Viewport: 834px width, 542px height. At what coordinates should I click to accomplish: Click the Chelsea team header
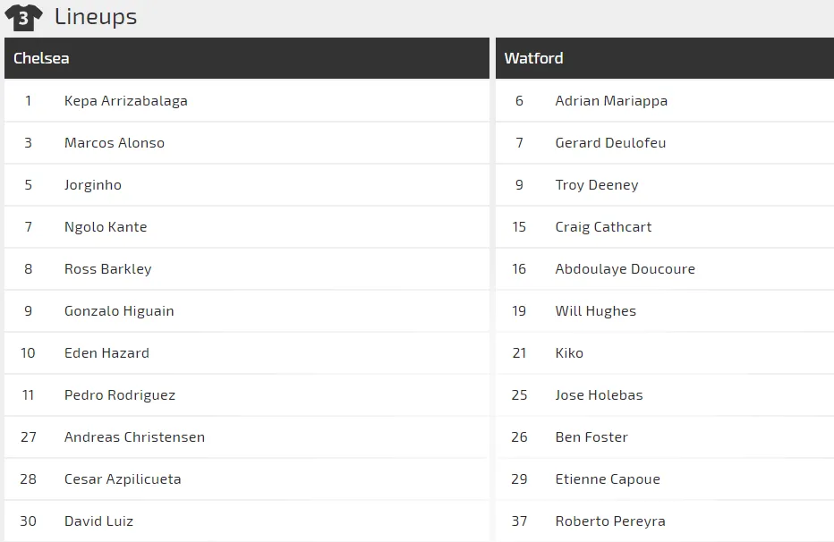pyautogui.click(x=41, y=58)
